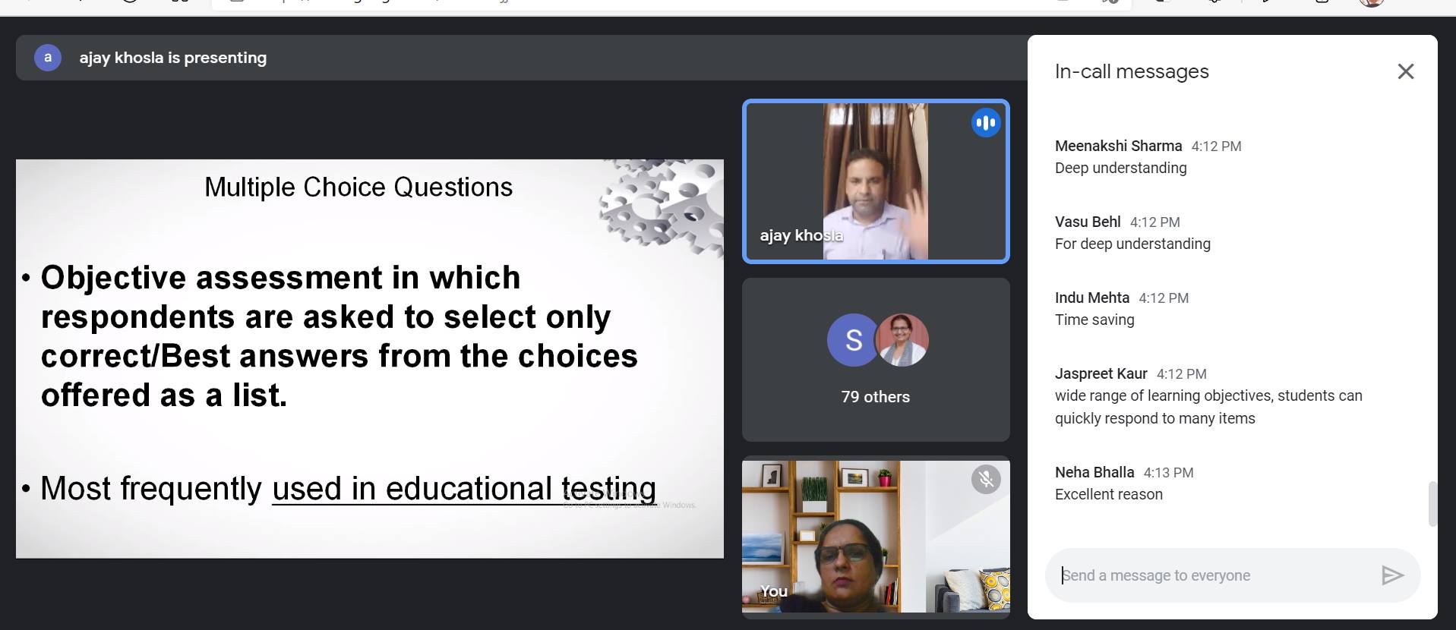Click the 'a' presenter avatar in banner
Viewport: 1456px width, 630px height.
pyautogui.click(x=48, y=58)
